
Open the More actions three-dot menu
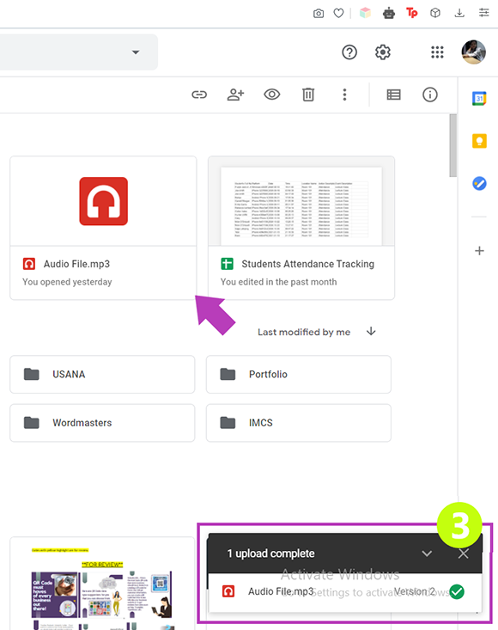[x=344, y=95]
